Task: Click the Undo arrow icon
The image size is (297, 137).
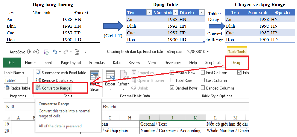Action: [55, 52]
